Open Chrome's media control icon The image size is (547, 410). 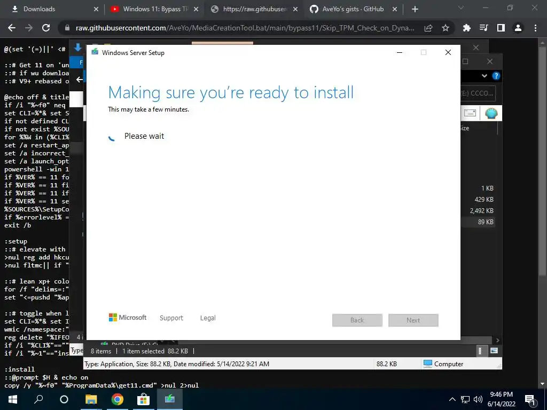tap(484, 28)
